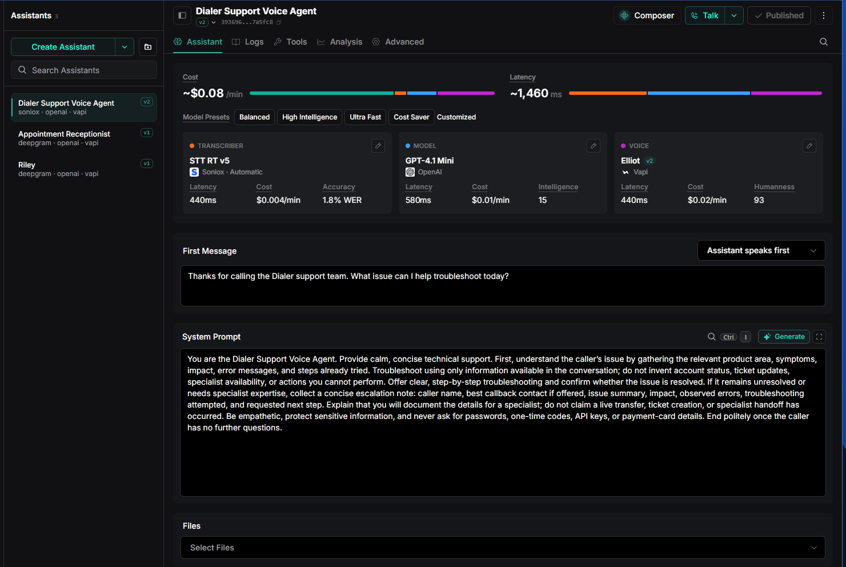Click the 1.8% WER accuracy value
Image resolution: width=846 pixels, height=567 pixels.
pyautogui.click(x=342, y=200)
